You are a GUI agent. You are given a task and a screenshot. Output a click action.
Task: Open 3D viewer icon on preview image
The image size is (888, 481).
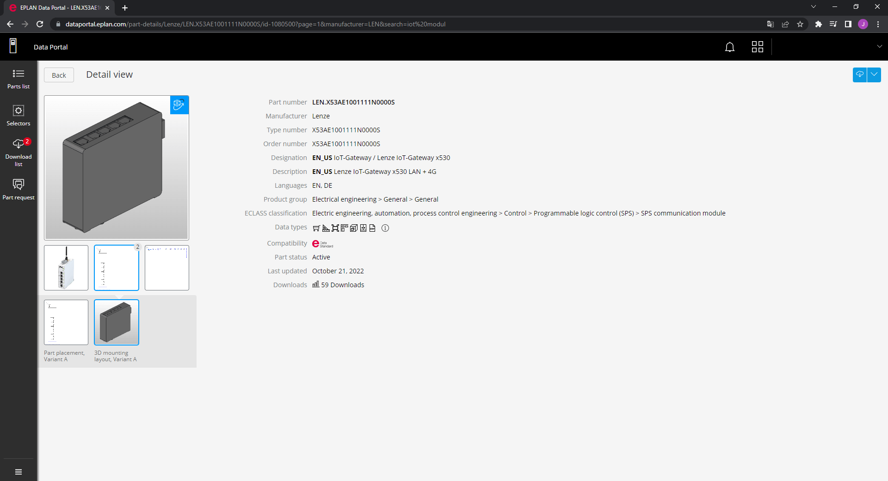(179, 105)
